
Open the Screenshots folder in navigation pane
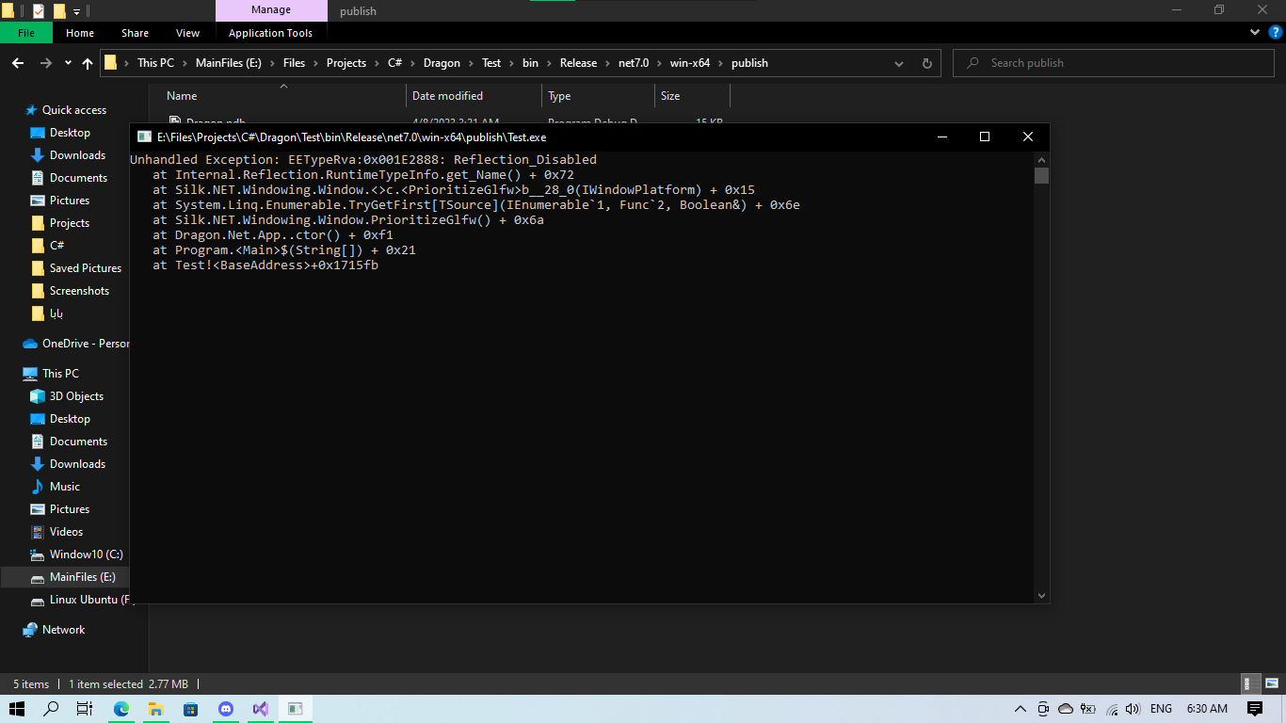click(79, 291)
